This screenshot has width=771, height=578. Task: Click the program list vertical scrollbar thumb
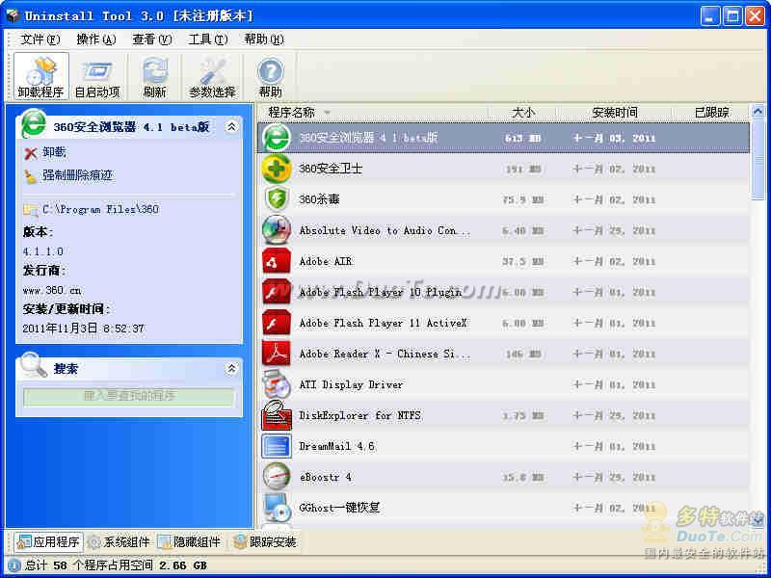click(x=758, y=160)
